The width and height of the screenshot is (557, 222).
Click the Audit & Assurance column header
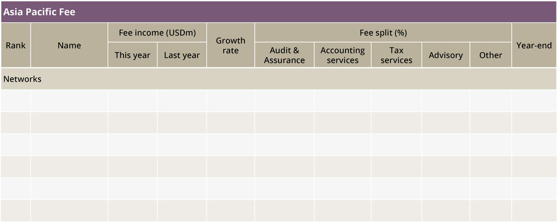pos(284,55)
